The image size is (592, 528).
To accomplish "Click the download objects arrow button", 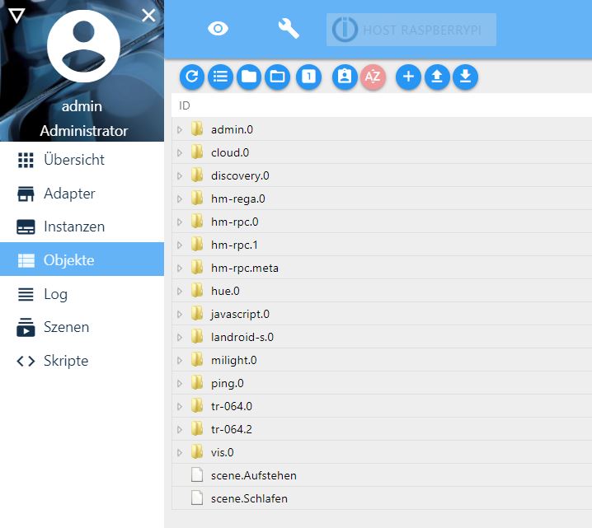I will click(x=465, y=77).
